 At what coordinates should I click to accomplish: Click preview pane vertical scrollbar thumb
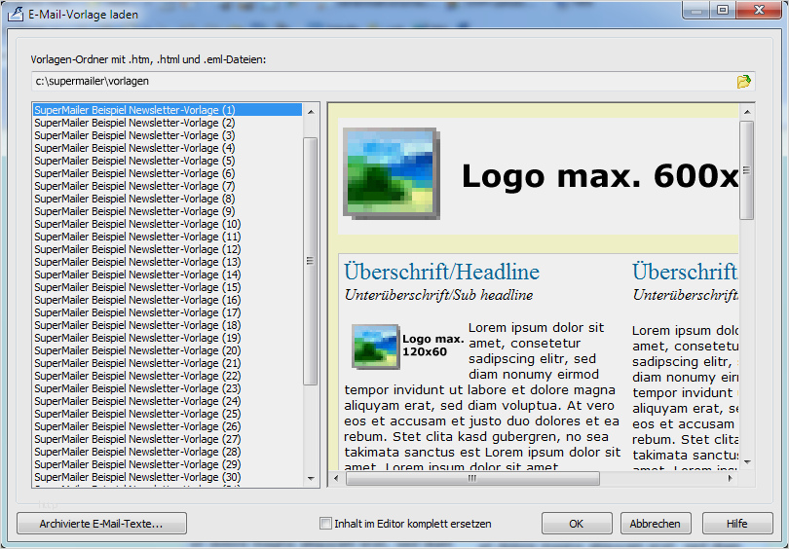[747, 170]
